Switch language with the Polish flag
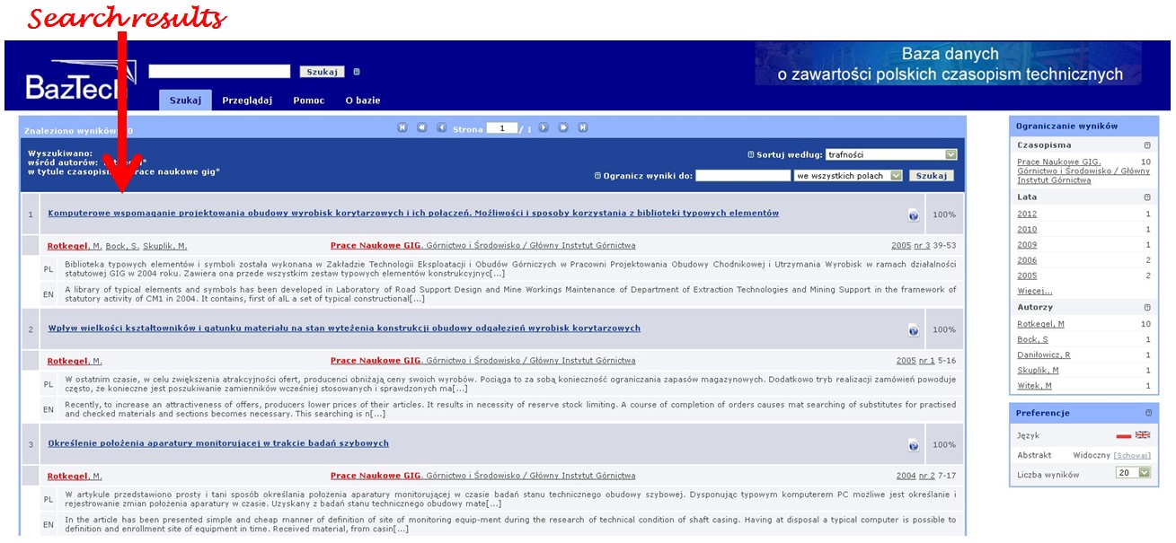The image size is (1176, 543). click(x=1123, y=435)
